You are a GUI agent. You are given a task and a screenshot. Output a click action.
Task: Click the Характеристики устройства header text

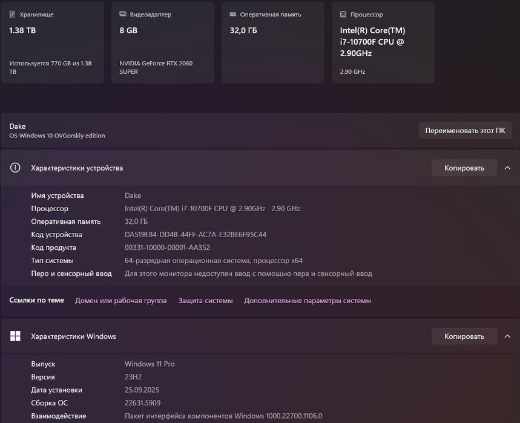(77, 168)
